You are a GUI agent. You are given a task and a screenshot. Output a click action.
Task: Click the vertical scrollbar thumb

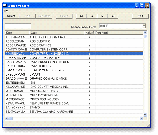click(145, 36)
